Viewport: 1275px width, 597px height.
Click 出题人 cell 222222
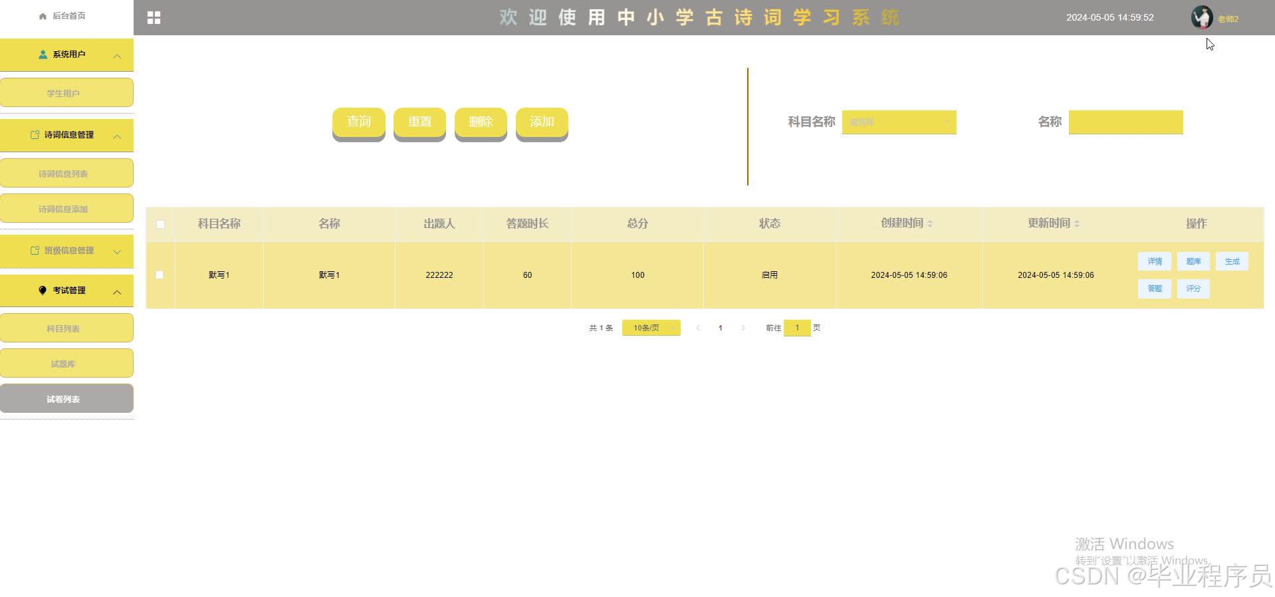[439, 275]
